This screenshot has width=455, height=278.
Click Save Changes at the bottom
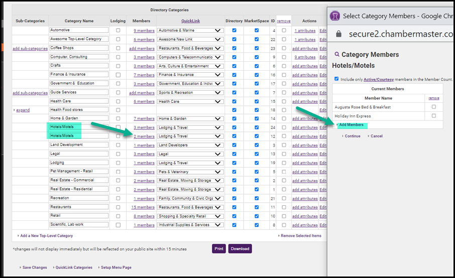(35, 267)
